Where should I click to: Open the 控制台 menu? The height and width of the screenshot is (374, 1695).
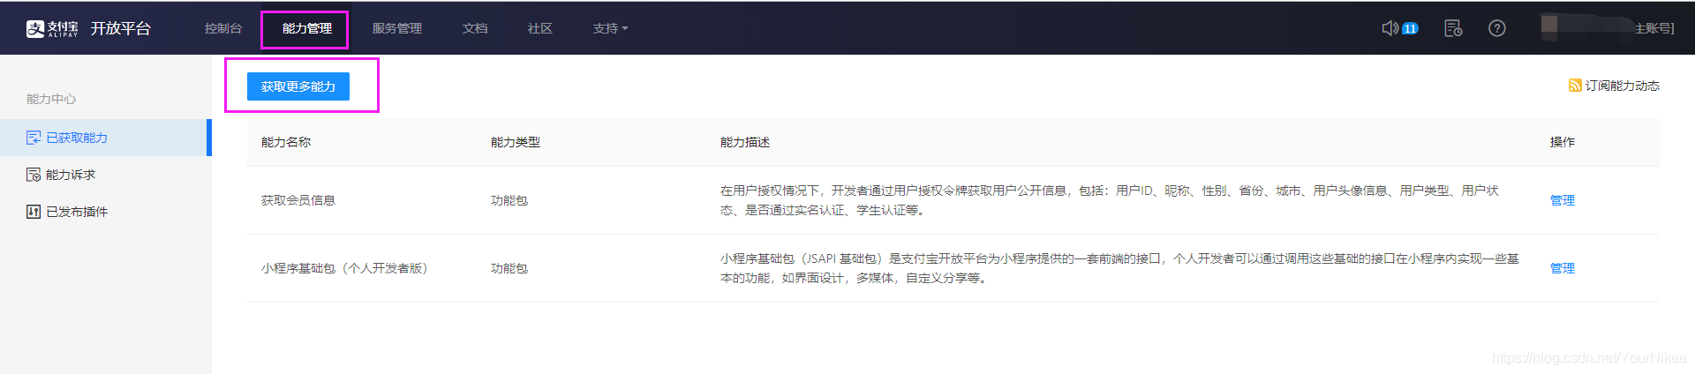point(223,28)
